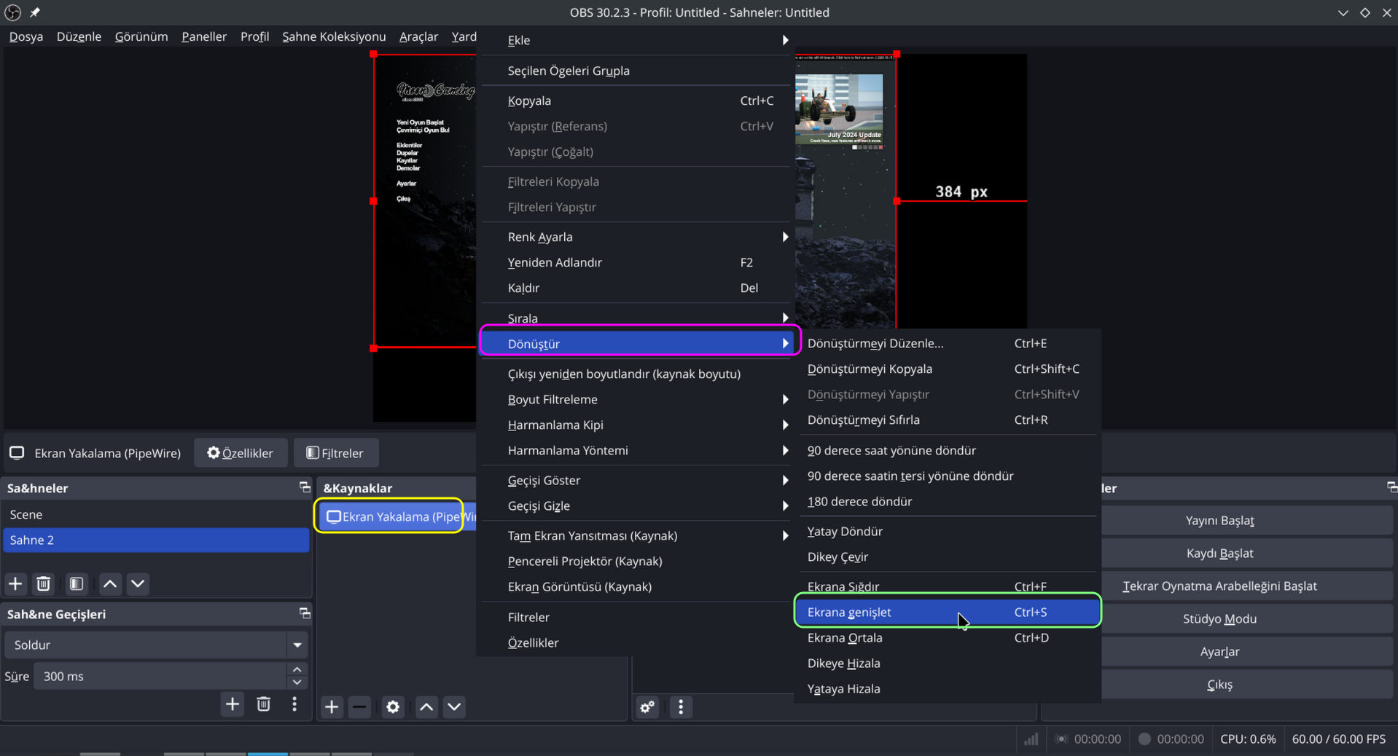Choose Dönüştürmeyi Sıfırla entry

tap(947, 420)
